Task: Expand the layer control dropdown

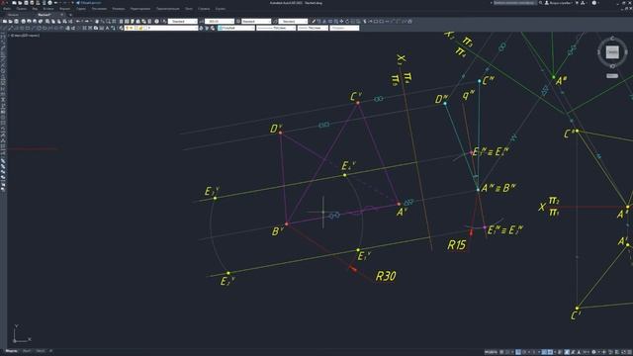Action: coord(161,28)
